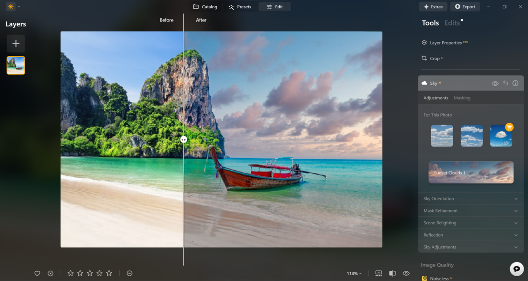The height and width of the screenshot is (281, 528).
Task: Mark photo as favorite with heart
Action: pyautogui.click(x=37, y=274)
